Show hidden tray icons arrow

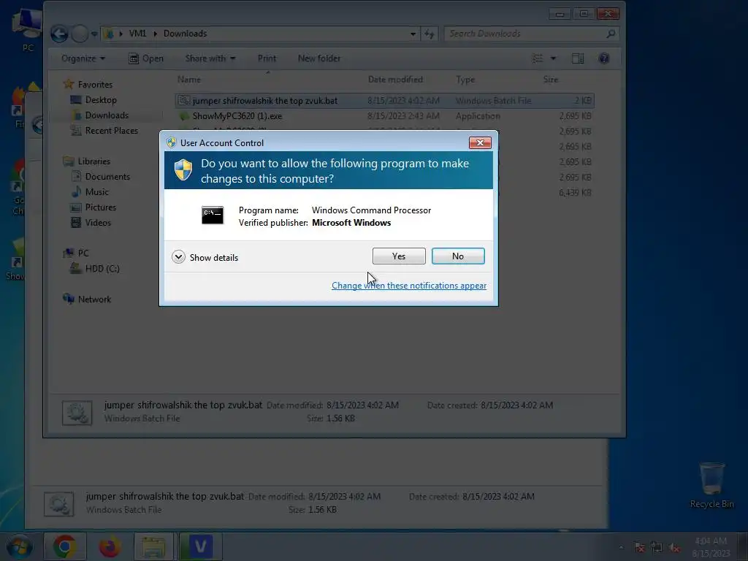point(621,547)
